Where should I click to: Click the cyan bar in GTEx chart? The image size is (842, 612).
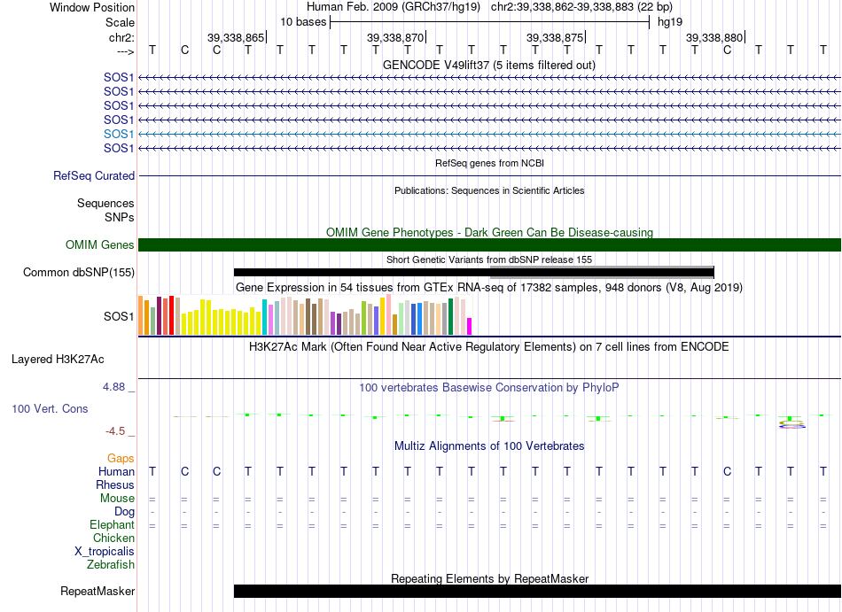[x=264, y=318]
